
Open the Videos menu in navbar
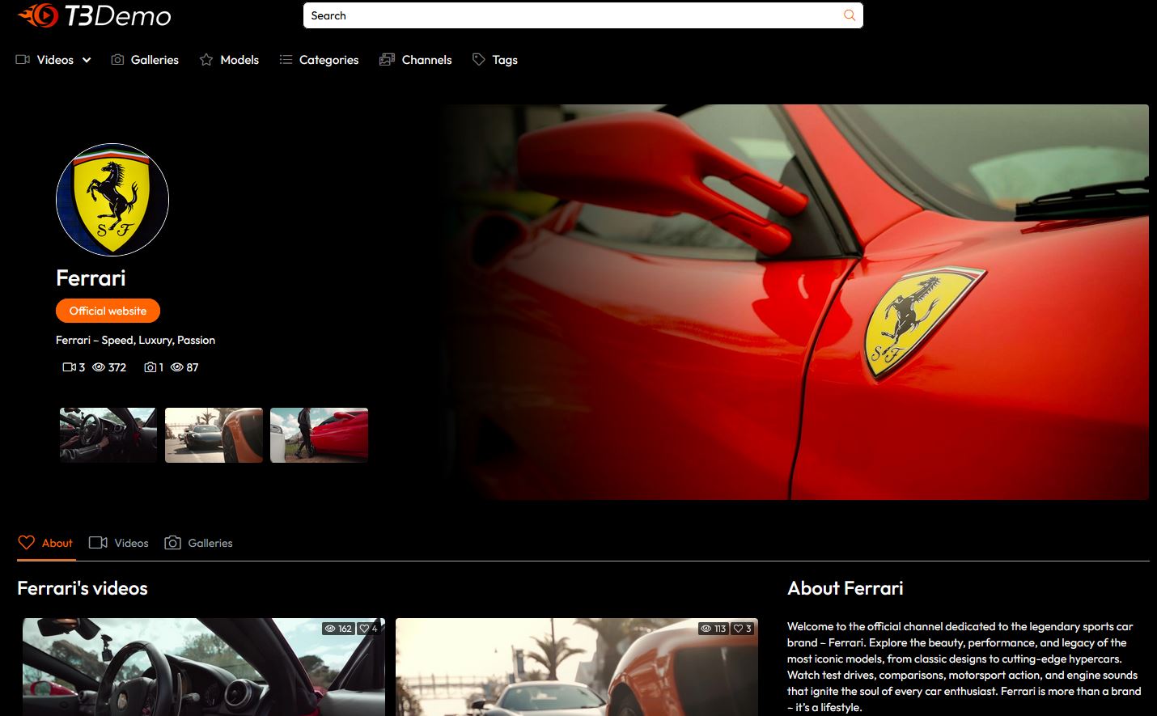54,60
